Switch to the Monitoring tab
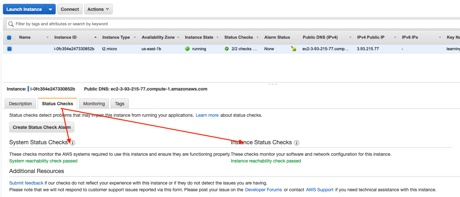The height and width of the screenshot is (197, 460). click(x=94, y=103)
